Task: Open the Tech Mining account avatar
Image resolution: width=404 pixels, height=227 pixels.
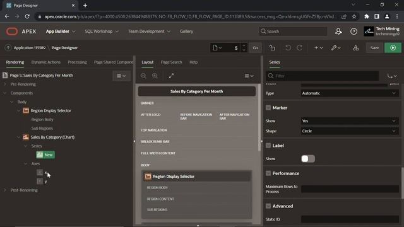Action: pos(369,32)
